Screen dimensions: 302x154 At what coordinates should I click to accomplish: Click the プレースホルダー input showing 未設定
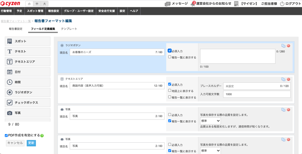coord(257,86)
